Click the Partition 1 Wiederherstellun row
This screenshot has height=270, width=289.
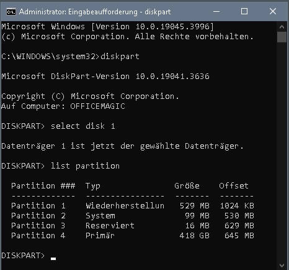[x=133, y=206]
